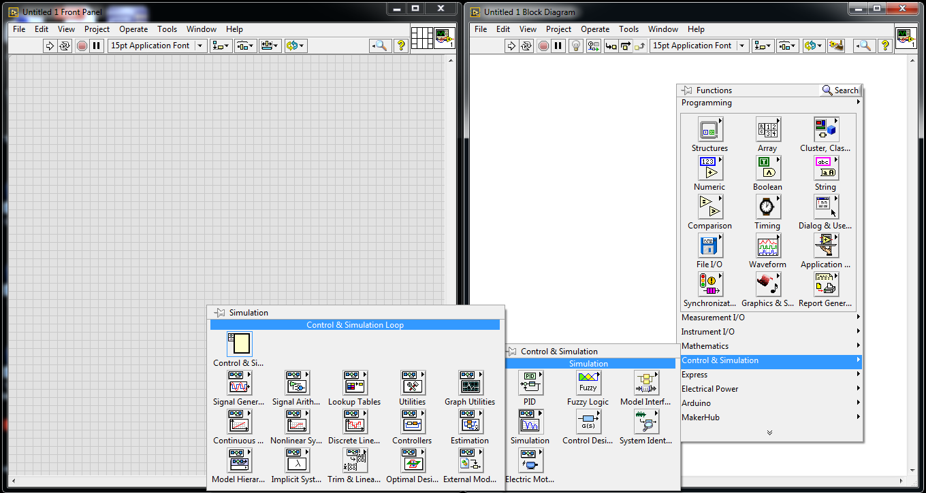Open the Graph Utilities subpalette
This screenshot has width=926, height=493.
(470, 384)
